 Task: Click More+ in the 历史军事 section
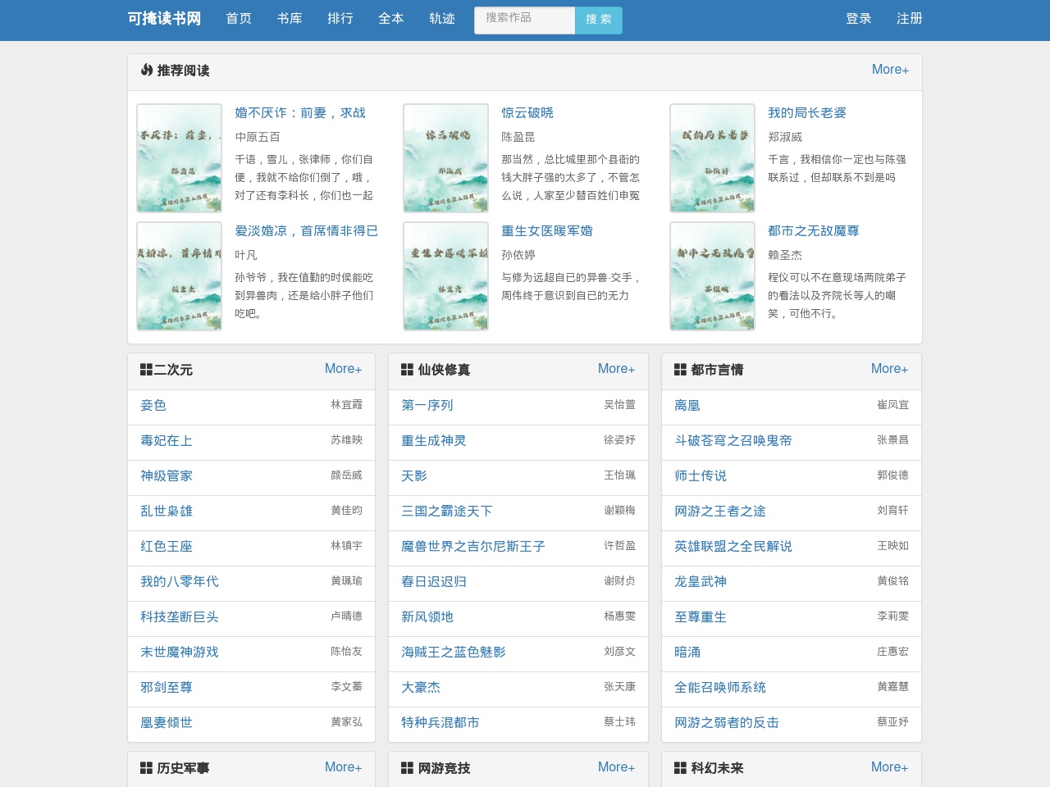coord(343,767)
